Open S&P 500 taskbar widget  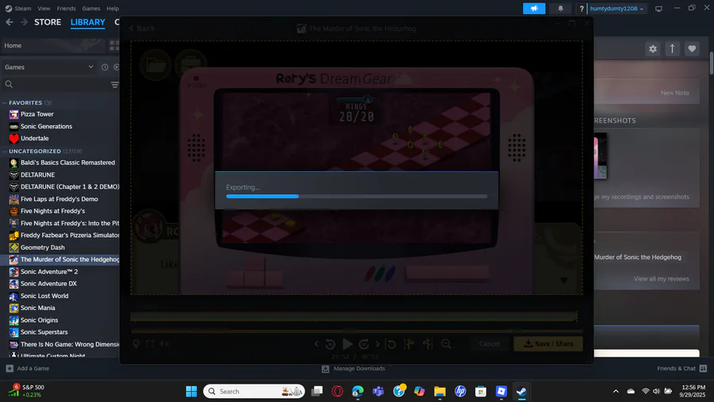tap(26, 391)
